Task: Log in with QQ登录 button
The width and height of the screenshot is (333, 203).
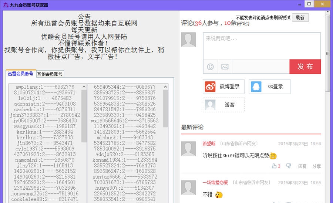Action: pos(269,87)
